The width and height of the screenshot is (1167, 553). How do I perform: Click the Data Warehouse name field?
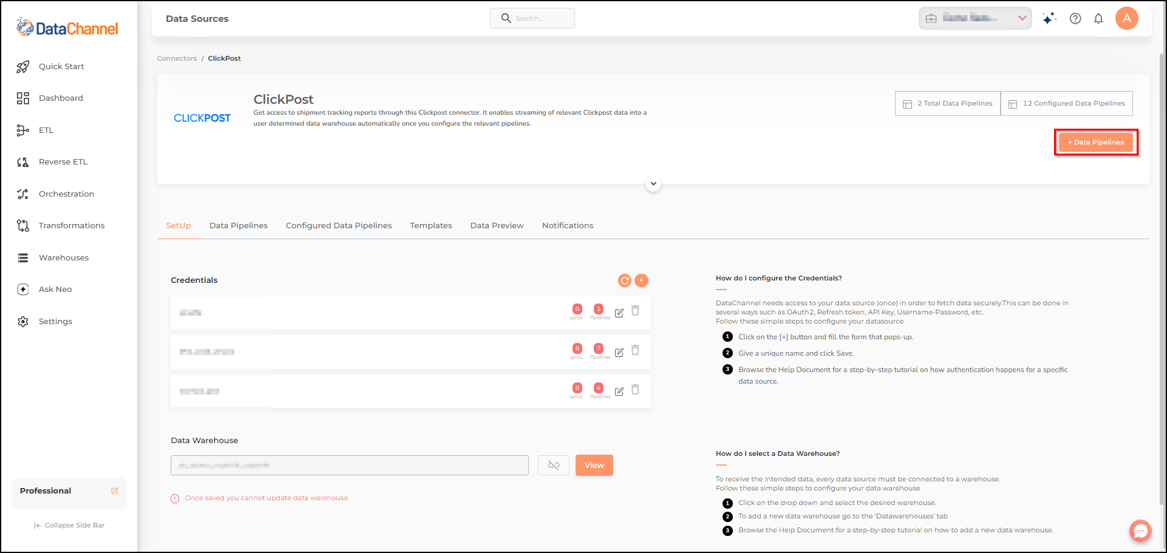point(350,466)
